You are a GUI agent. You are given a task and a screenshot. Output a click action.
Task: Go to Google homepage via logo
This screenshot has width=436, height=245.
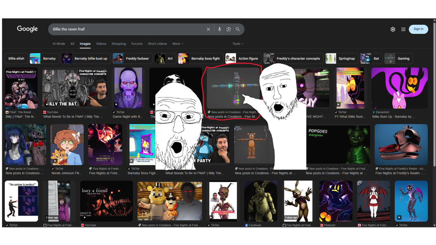coord(27,29)
